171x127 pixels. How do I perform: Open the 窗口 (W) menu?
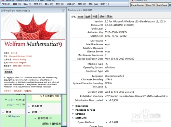click(x=93, y=4)
